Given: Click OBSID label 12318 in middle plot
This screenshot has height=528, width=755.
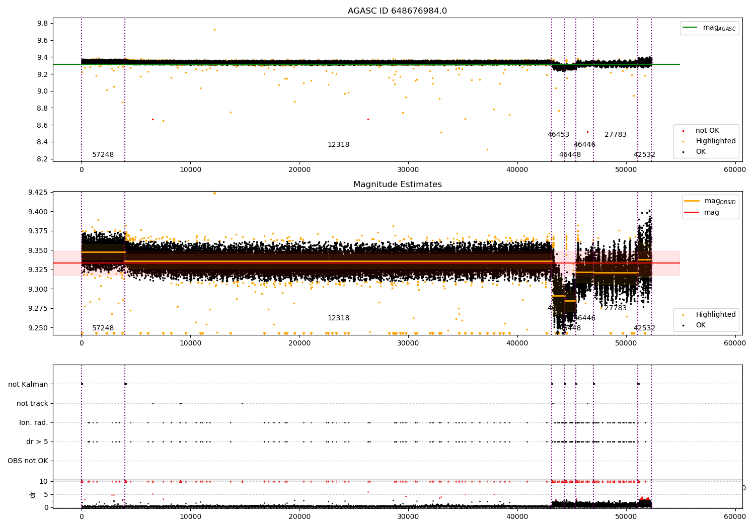Looking at the screenshot, I should pyautogui.click(x=338, y=318).
